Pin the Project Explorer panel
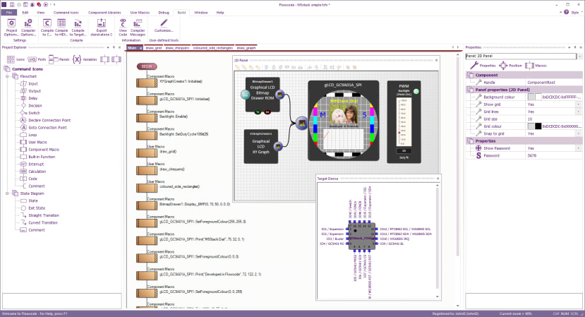Image resolution: width=585 pixels, height=317 pixels. (114, 47)
